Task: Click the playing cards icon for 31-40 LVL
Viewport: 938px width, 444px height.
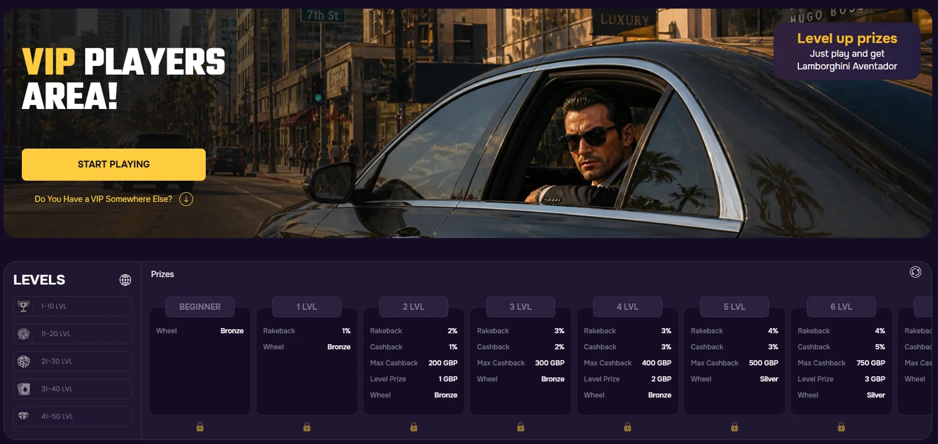Action: pyautogui.click(x=24, y=389)
